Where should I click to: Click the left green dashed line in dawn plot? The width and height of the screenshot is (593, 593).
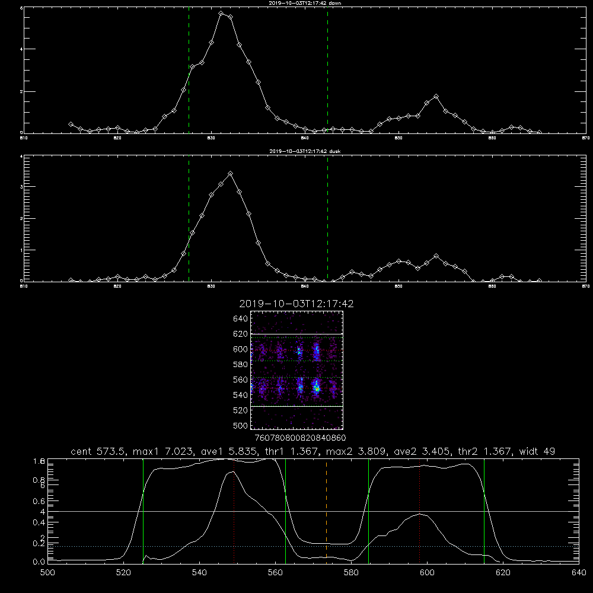click(189, 70)
